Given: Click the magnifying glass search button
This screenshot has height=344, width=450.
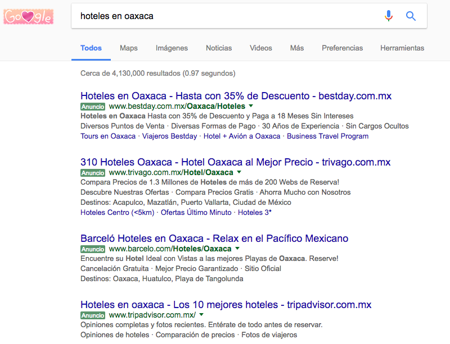Looking at the screenshot, I should tap(411, 16).
